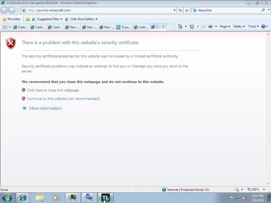Click the magnifier Search icon
Image resolution: width=271 pixels, height=203 pixels.
263,10
